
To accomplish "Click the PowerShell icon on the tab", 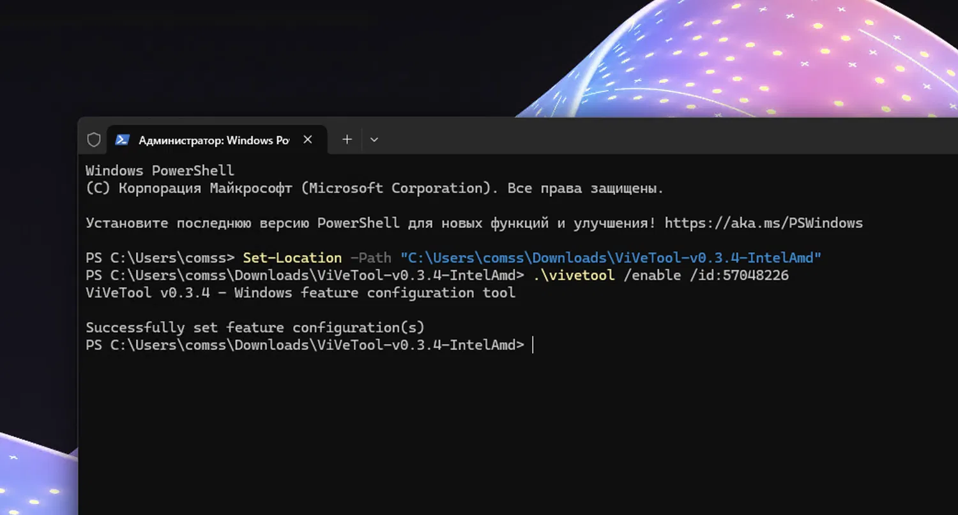I will pyautogui.click(x=122, y=140).
